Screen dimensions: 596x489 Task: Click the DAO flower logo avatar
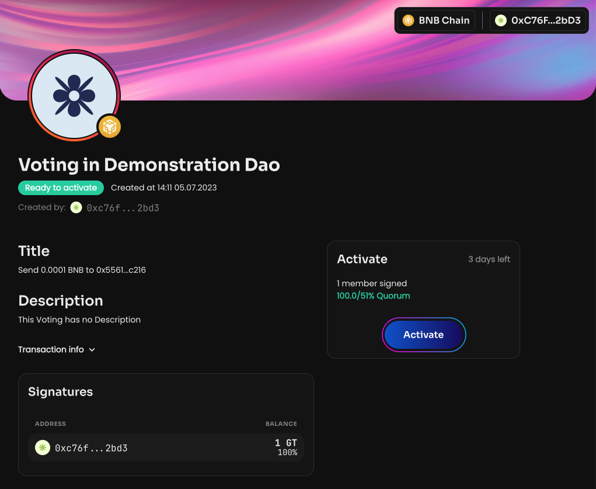[74, 95]
